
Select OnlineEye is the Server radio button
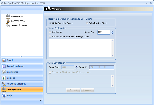pos(51,23)
